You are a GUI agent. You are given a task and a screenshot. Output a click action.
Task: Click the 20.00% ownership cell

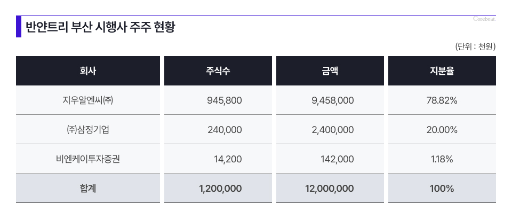click(x=442, y=130)
